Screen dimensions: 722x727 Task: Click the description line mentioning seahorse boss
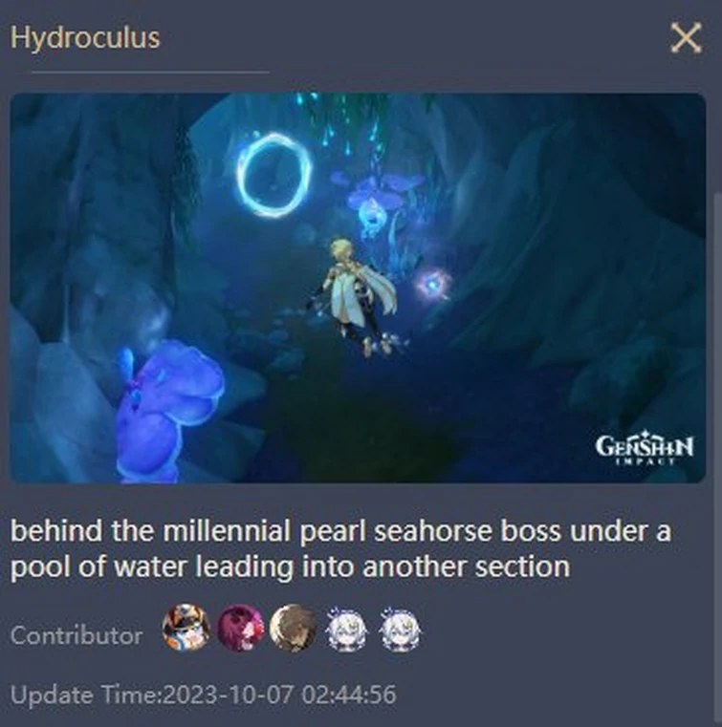(x=340, y=530)
